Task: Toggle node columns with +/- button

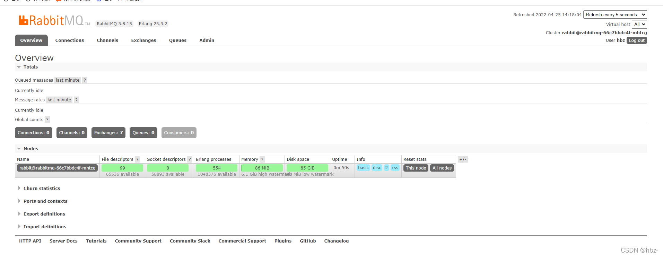Action: (x=463, y=159)
